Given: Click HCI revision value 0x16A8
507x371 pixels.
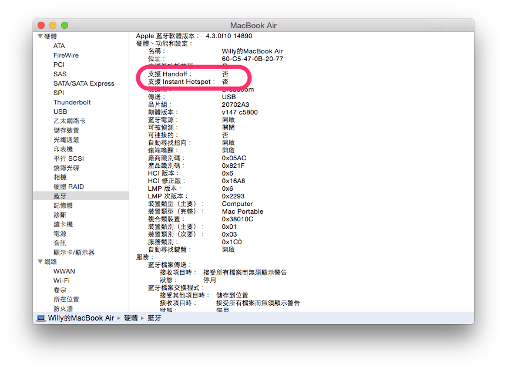Looking at the screenshot, I should (233, 181).
